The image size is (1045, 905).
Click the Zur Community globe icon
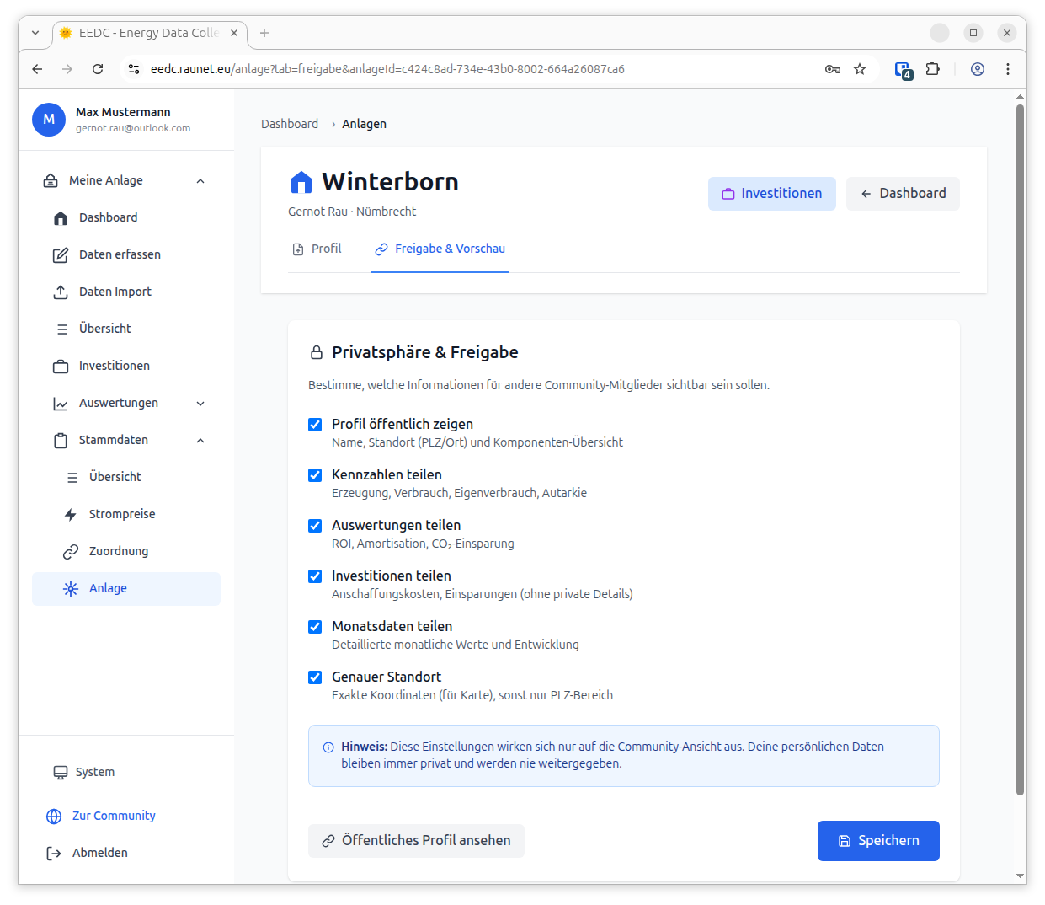54,816
